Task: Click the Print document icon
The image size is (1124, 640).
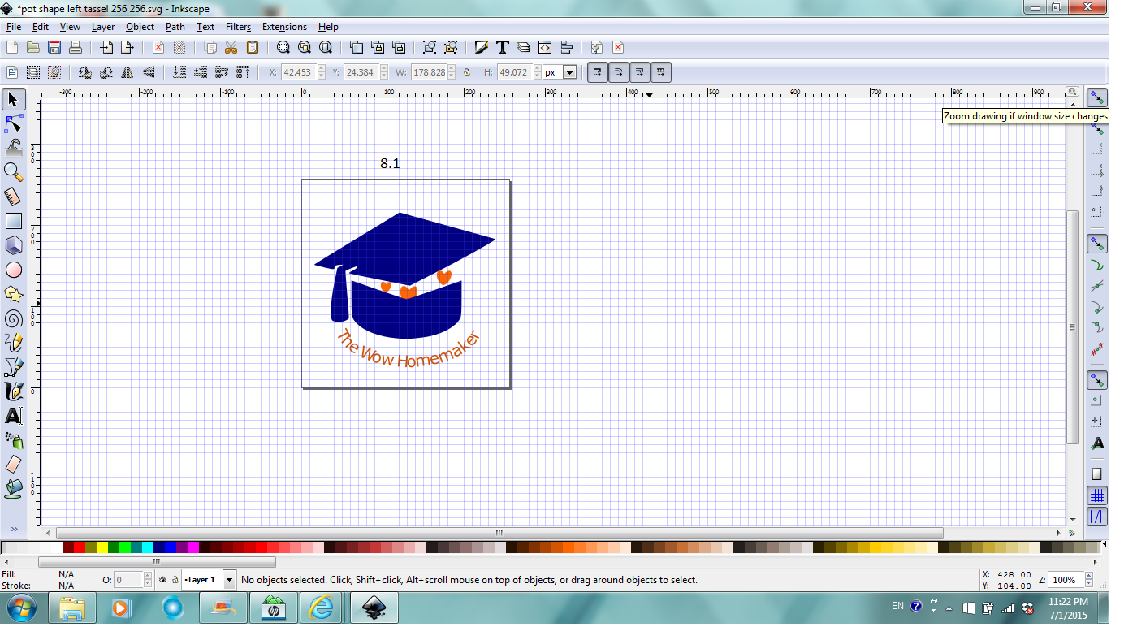Action: (75, 47)
